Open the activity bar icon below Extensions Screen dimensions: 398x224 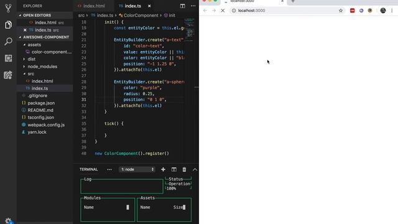tap(8, 75)
